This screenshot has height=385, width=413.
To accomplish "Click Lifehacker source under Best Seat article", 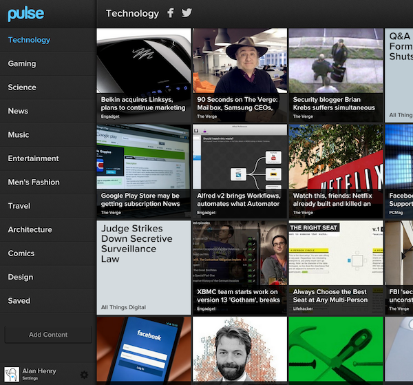I will click(x=303, y=309).
